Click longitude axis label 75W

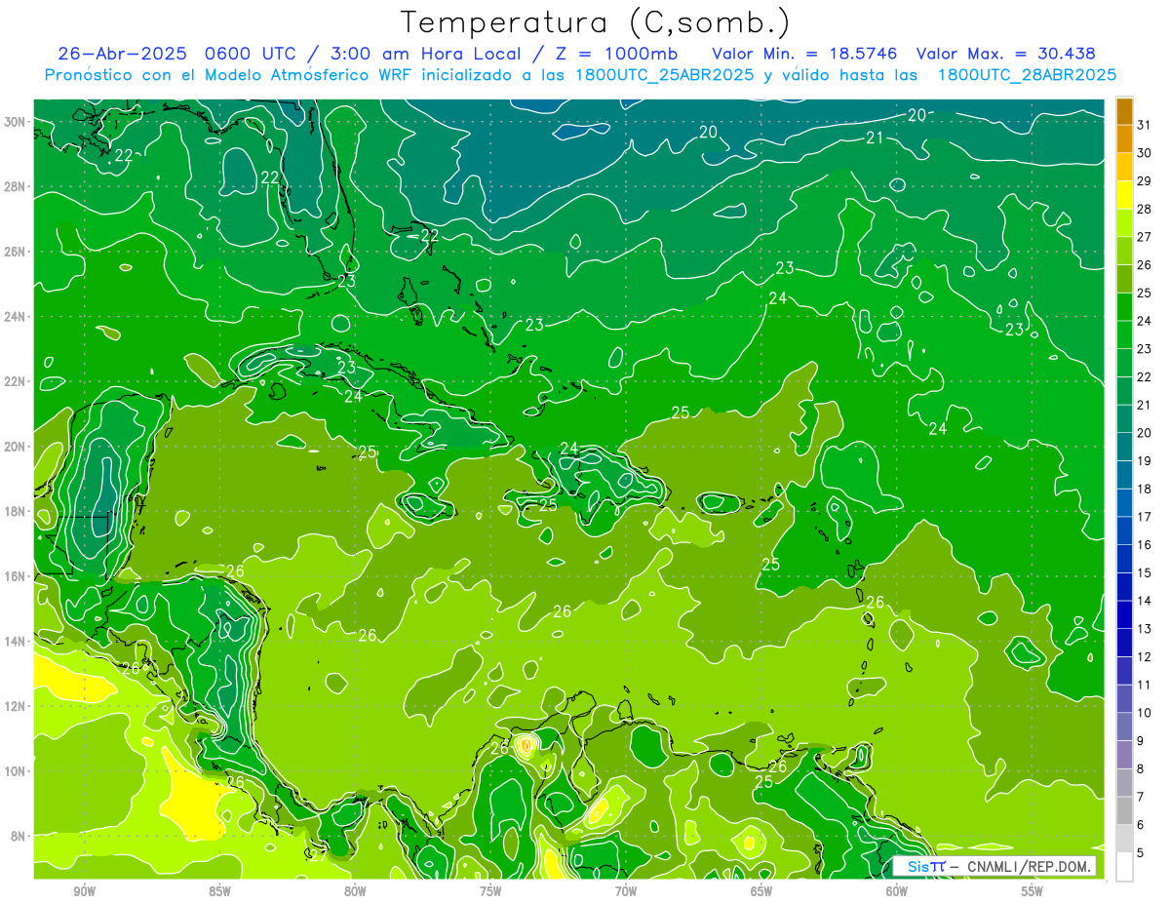pos(490,891)
